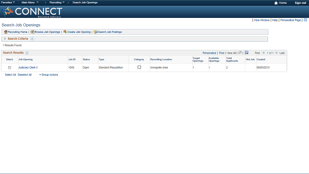
Task: Open the Favorites dropdown menu
Action: coord(8,2)
